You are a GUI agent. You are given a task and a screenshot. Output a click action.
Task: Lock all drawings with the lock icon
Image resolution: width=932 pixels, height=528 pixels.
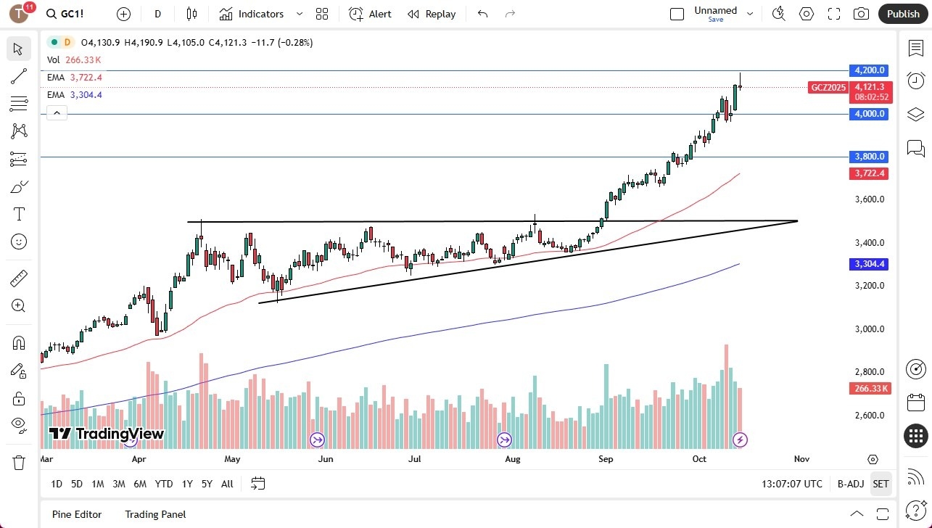18,398
